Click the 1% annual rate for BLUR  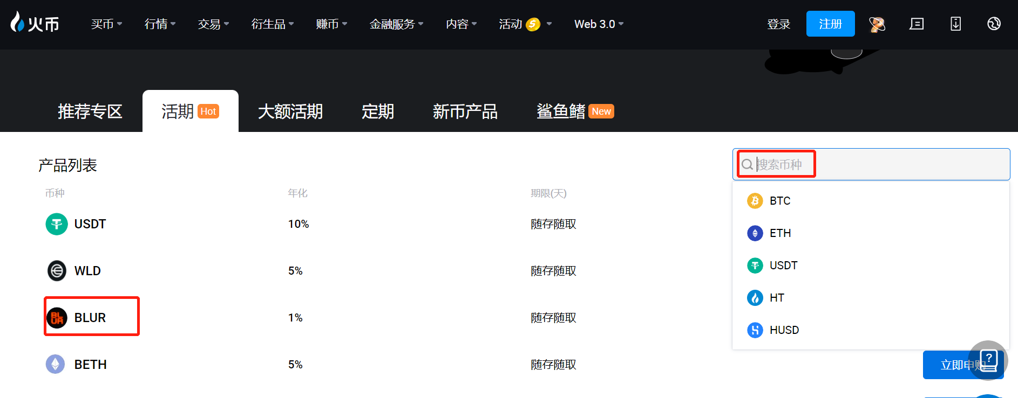pyautogui.click(x=295, y=318)
